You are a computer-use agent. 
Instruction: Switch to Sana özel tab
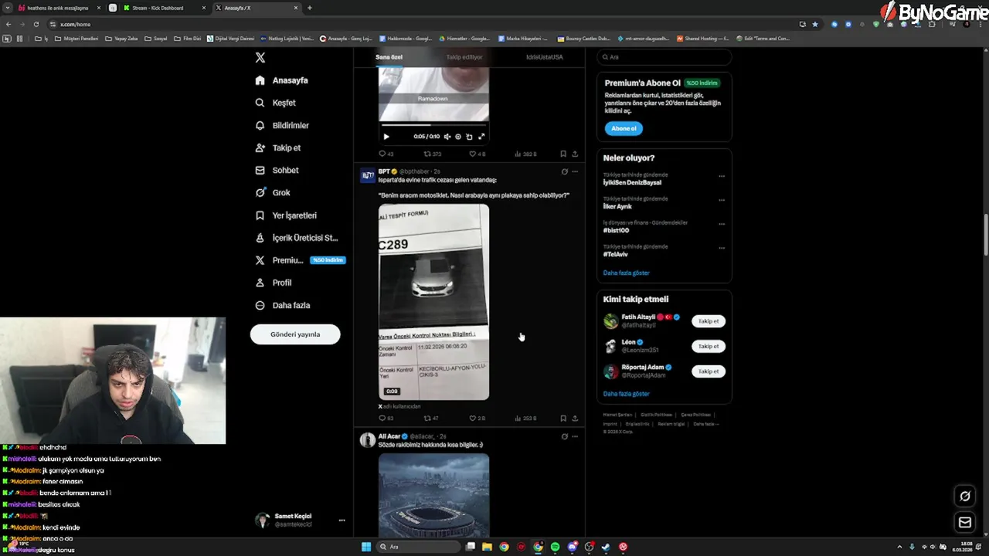click(x=389, y=57)
